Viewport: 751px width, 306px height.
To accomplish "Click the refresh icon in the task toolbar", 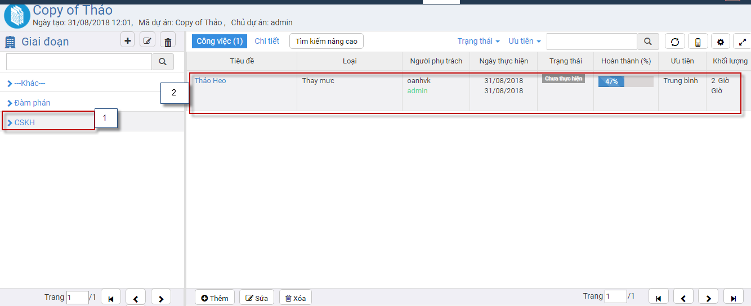I will click(x=675, y=42).
